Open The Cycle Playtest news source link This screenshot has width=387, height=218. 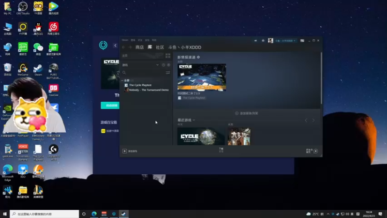pos(192,98)
